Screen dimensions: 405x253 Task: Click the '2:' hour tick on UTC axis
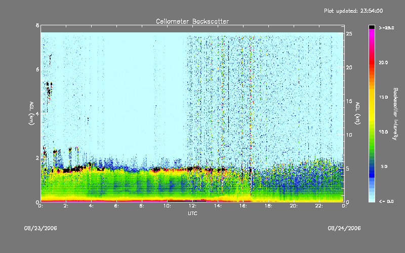click(66, 206)
